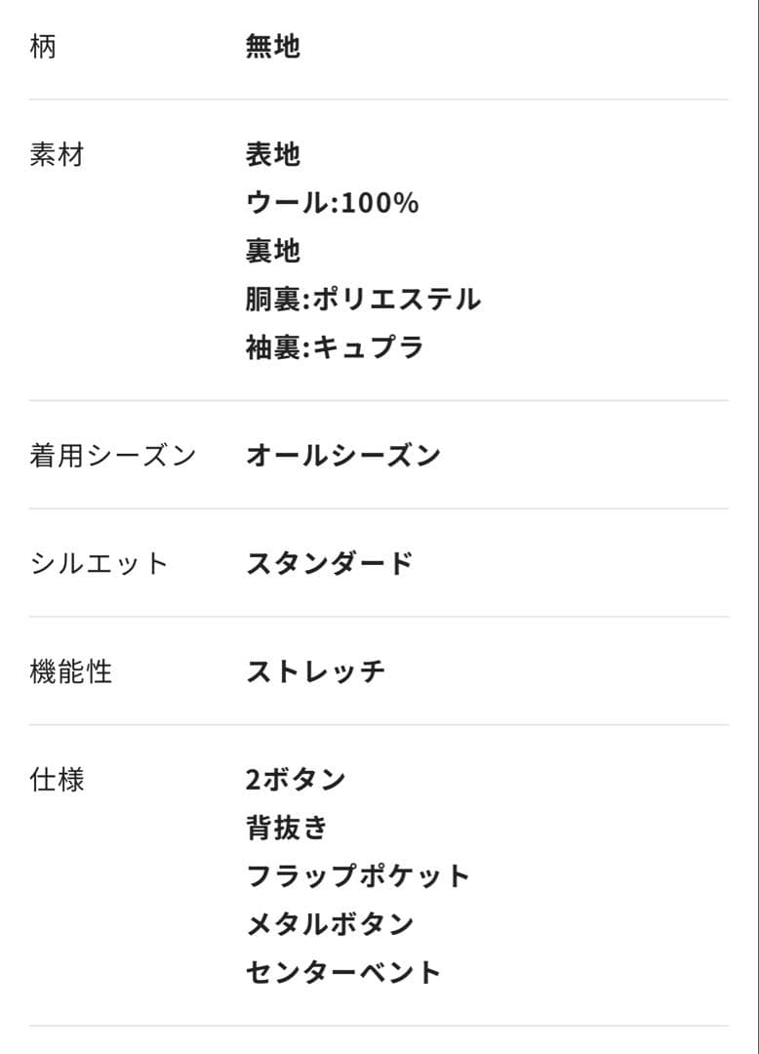Select the スタンダード silhouette value
759x1054 pixels.
tap(330, 564)
